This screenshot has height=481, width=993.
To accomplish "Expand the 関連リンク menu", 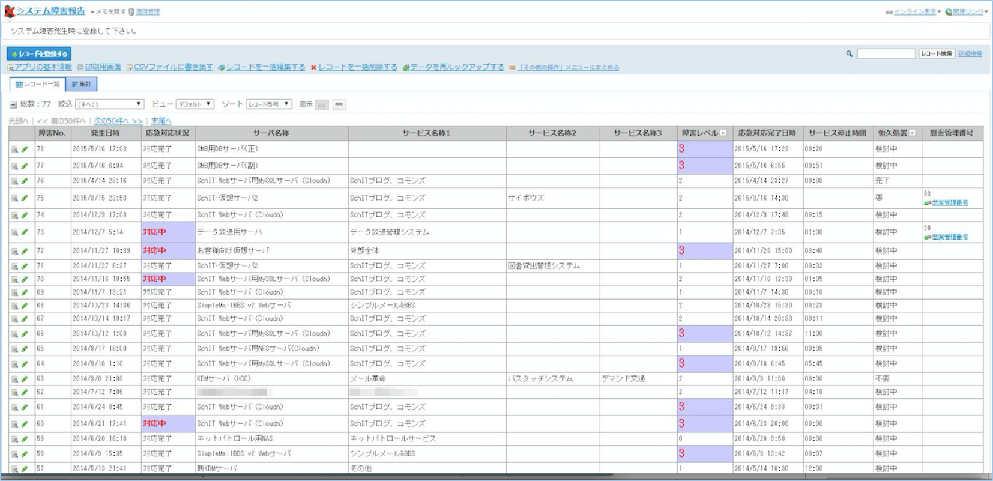I will (x=967, y=11).
